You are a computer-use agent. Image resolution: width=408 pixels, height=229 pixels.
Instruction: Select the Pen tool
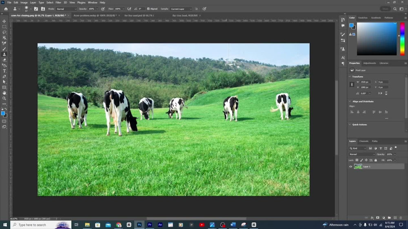pyautogui.click(x=4, y=76)
